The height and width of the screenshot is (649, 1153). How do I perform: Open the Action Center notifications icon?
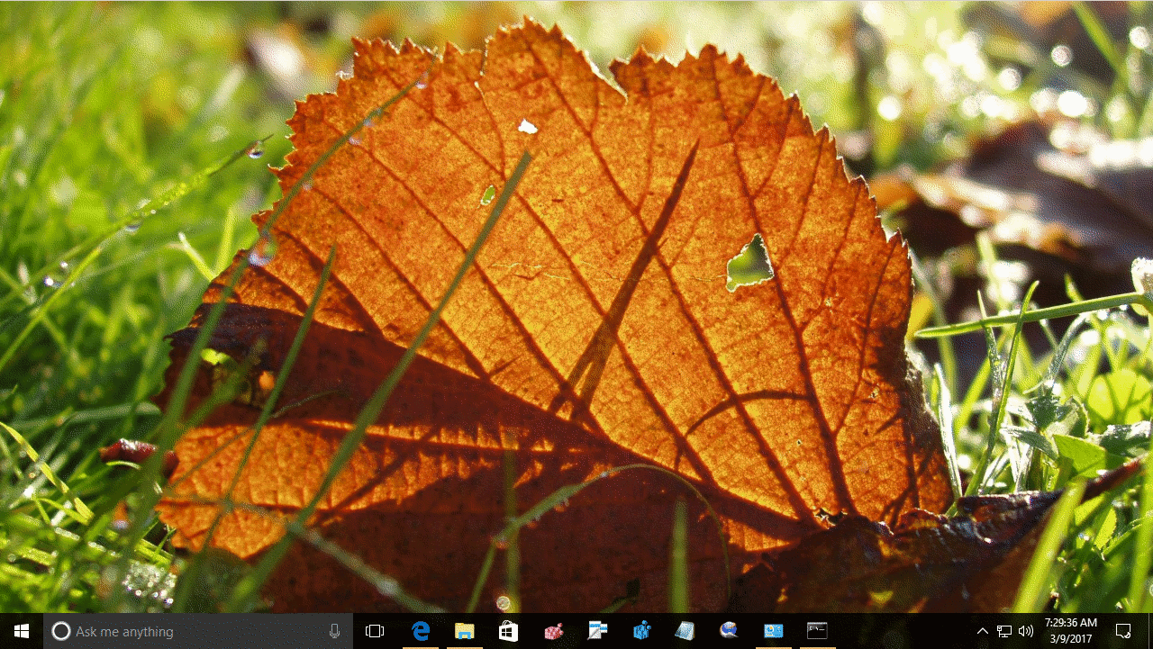1123,631
